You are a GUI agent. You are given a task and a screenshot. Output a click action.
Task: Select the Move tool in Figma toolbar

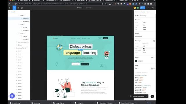point(14,8)
